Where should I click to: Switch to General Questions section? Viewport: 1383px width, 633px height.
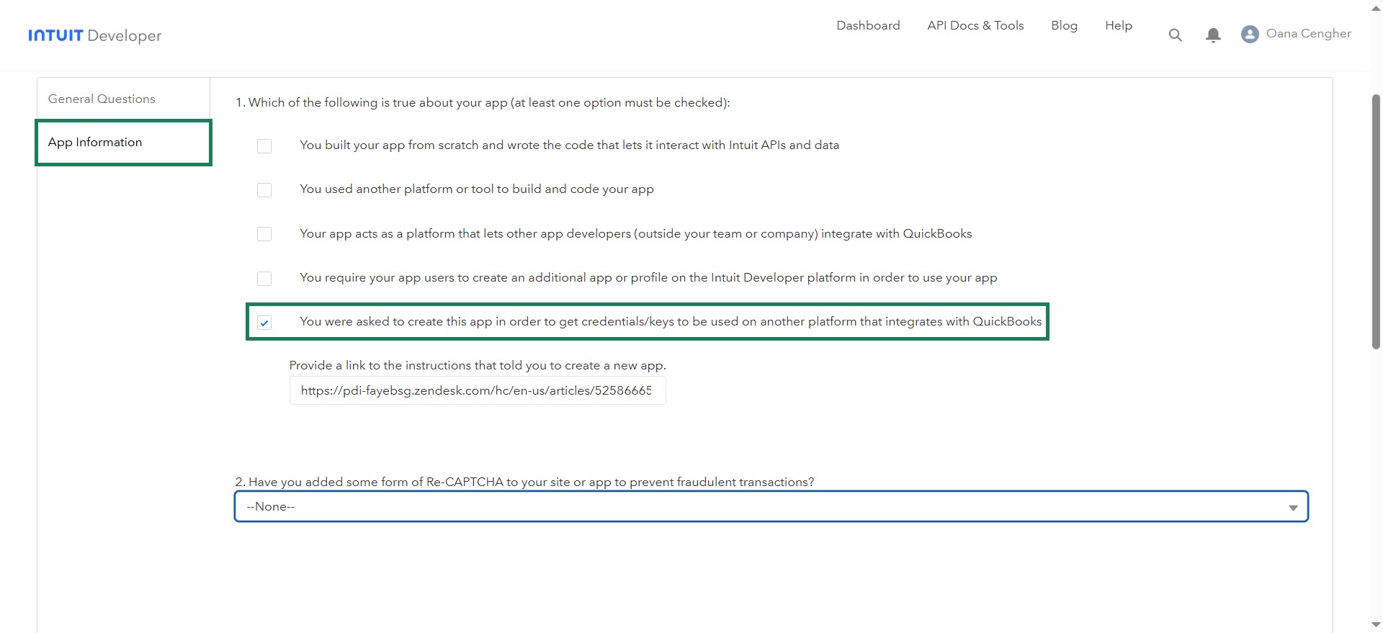click(102, 99)
